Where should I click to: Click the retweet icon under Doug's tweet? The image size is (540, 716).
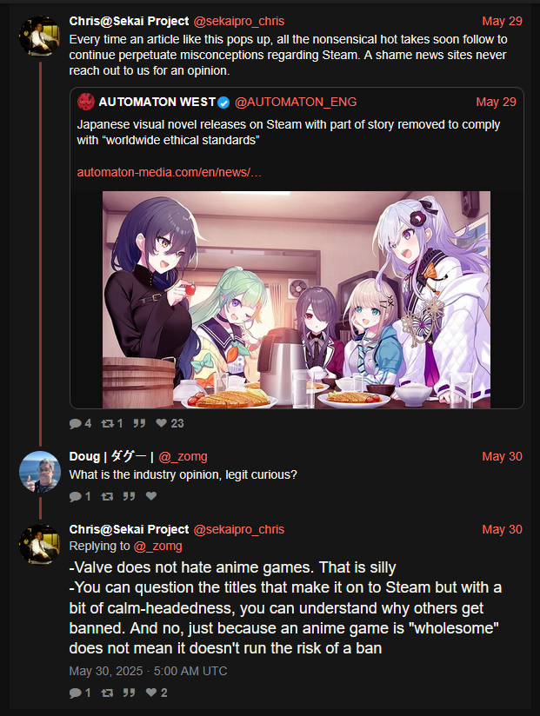(x=107, y=496)
